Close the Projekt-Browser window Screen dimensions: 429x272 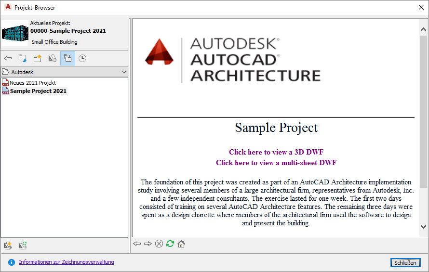421,7
